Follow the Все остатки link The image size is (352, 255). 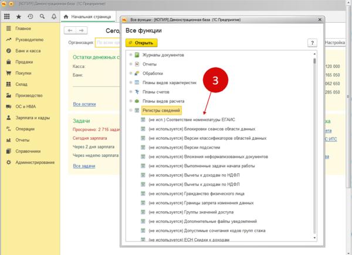(84, 104)
